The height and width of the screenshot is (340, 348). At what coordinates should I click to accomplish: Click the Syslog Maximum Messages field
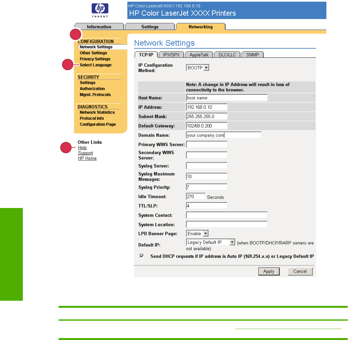206,176
